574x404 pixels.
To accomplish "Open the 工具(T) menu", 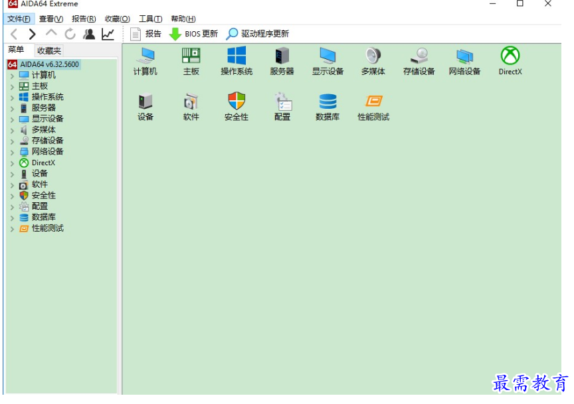I will (150, 19).
